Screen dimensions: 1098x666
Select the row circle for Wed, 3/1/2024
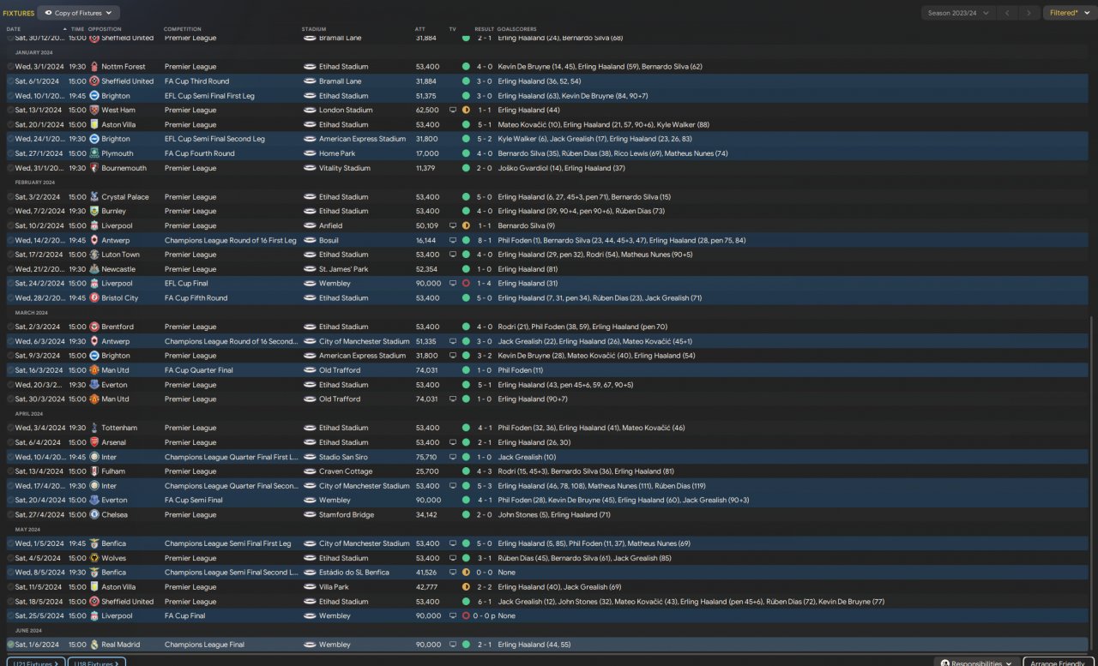click(10, 67)
